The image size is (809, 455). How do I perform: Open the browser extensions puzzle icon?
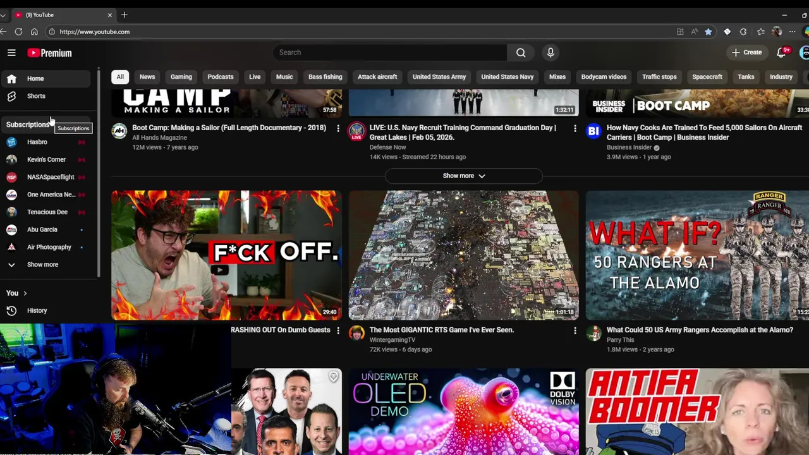click(x=743, y=32)
